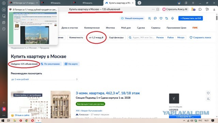Open the notification center icon in taskbar

213,121
